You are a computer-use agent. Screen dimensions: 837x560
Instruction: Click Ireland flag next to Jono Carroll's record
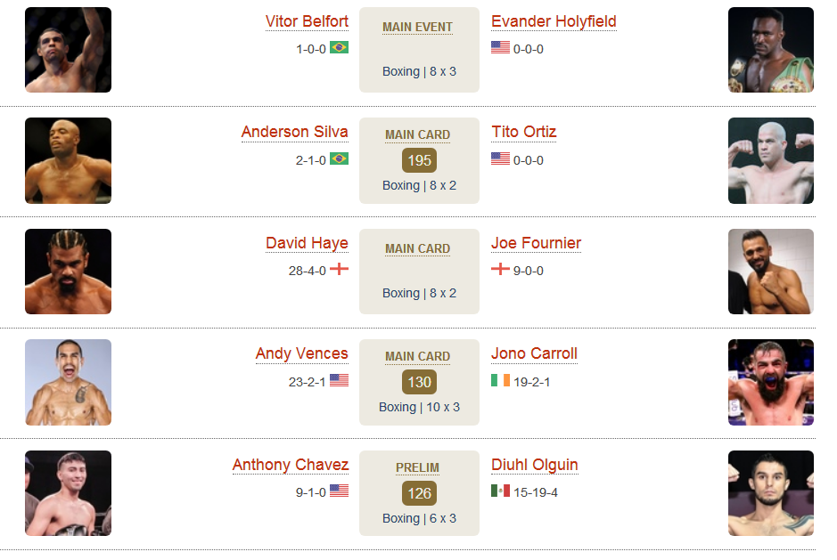(x=500, y=380)
